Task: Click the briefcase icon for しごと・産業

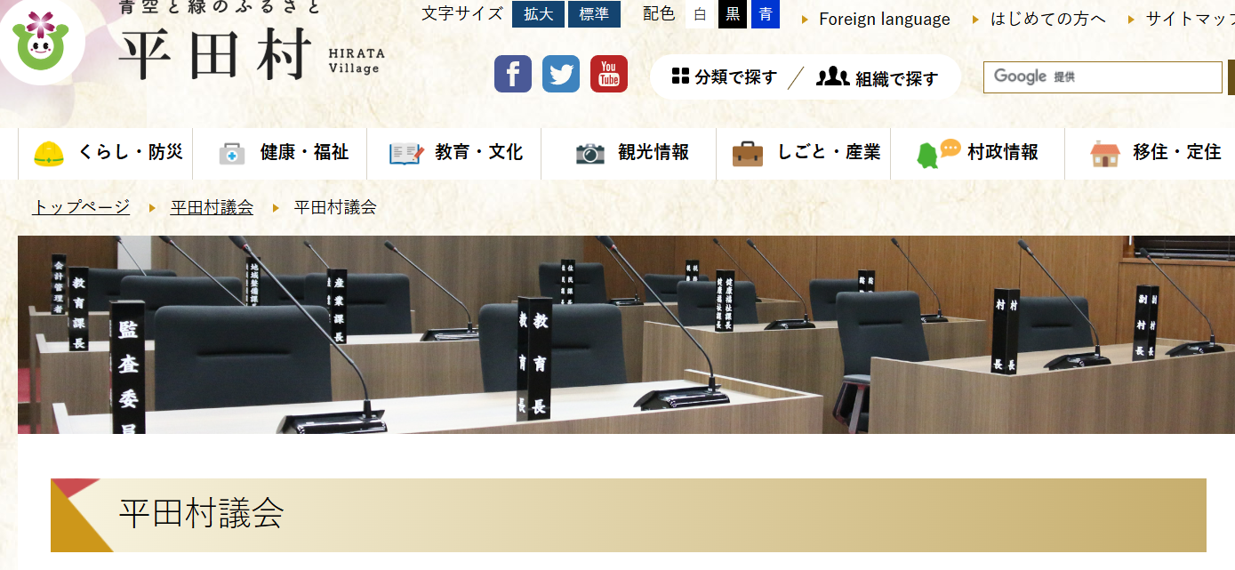Action: tap(747, 154)
